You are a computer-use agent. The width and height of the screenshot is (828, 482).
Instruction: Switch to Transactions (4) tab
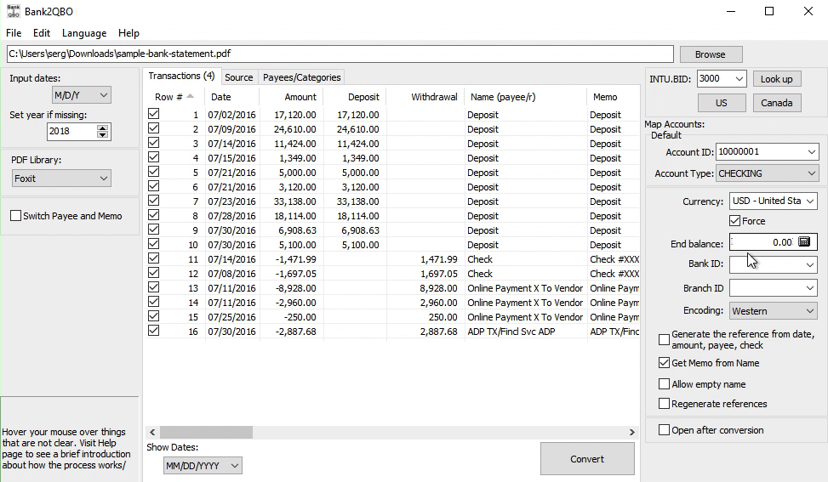click(181, 76)
